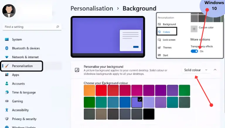The width and height of the screenshot is (225, 128).
Task: Click the Accounts person icon
Action: (7, 84)
